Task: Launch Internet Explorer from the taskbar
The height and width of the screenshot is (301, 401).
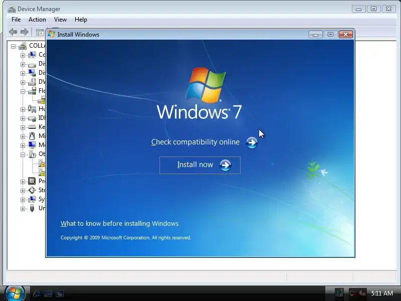Action: click(37, 293)
